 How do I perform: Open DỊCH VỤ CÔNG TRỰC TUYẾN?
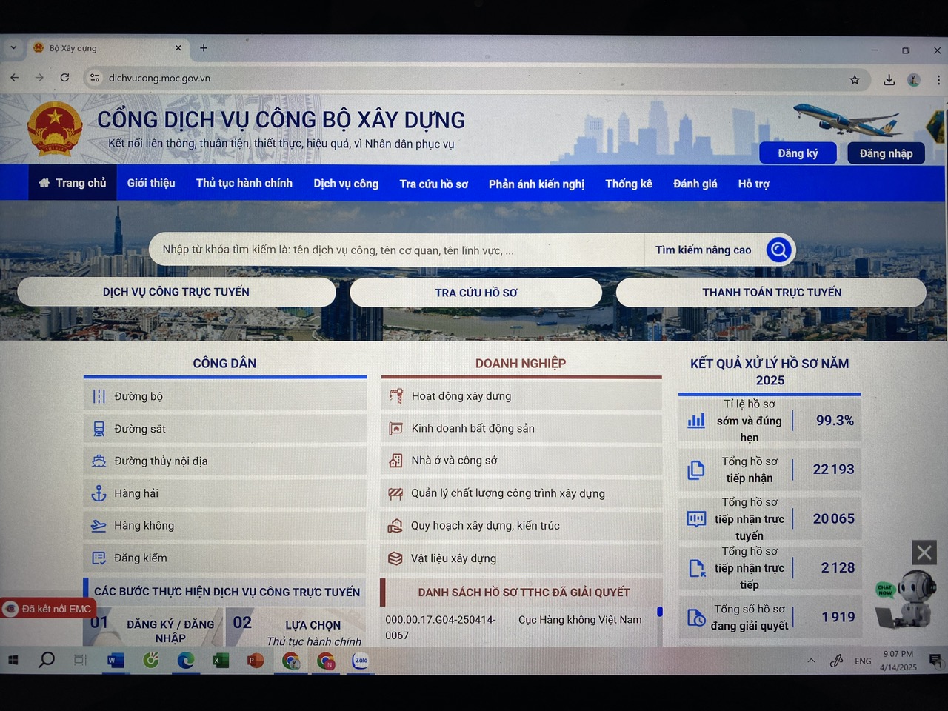click(x=176, y=292)
